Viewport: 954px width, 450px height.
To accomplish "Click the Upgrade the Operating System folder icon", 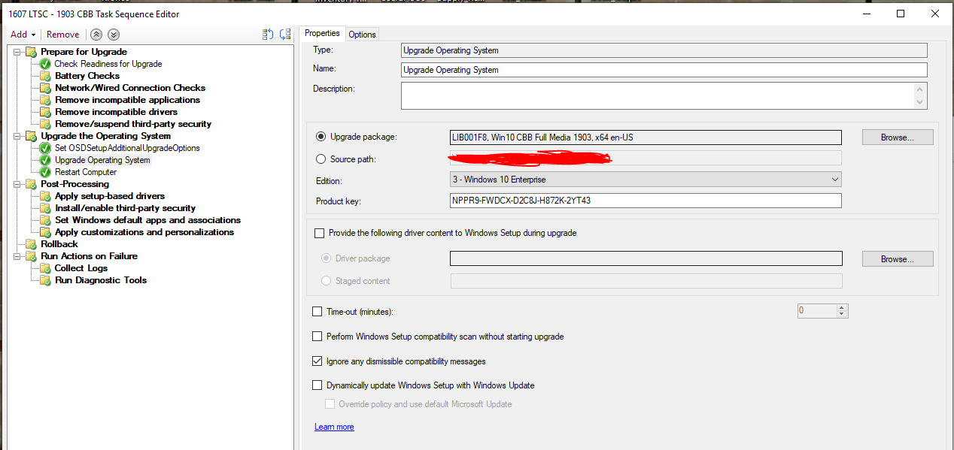I will click(31, 136).
